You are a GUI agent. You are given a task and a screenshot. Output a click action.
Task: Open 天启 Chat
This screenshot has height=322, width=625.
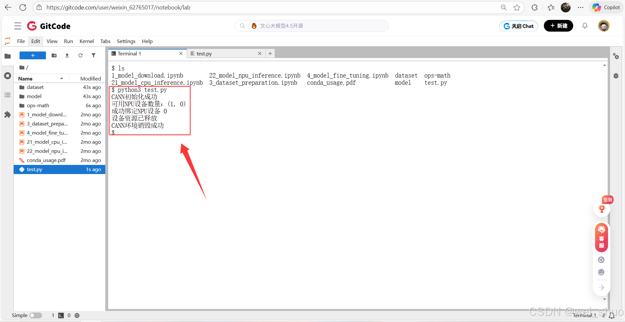[518, 26]
